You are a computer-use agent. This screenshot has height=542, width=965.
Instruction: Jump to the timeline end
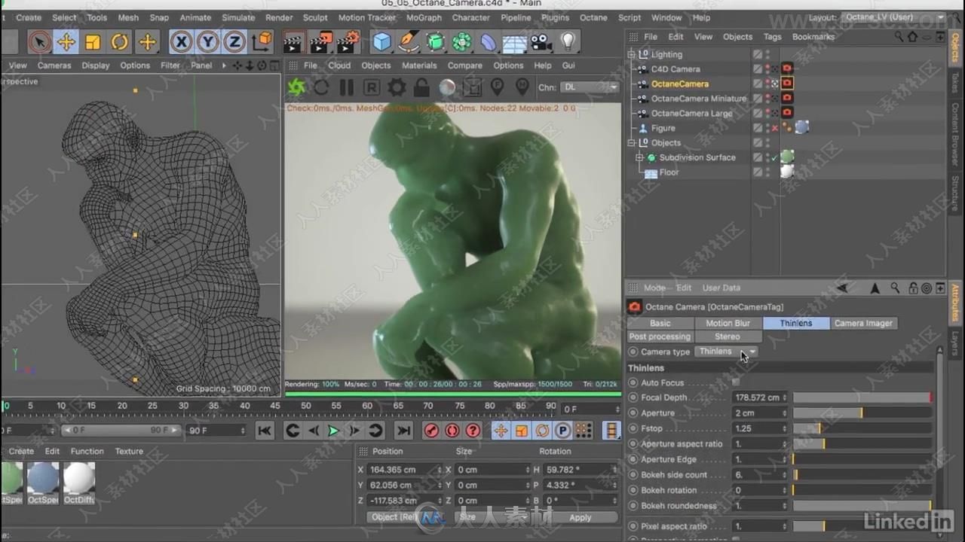pos(403,431)
